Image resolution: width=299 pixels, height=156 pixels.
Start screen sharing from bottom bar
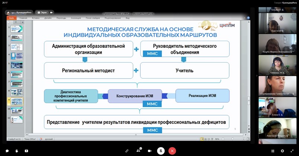click(26, 151)
